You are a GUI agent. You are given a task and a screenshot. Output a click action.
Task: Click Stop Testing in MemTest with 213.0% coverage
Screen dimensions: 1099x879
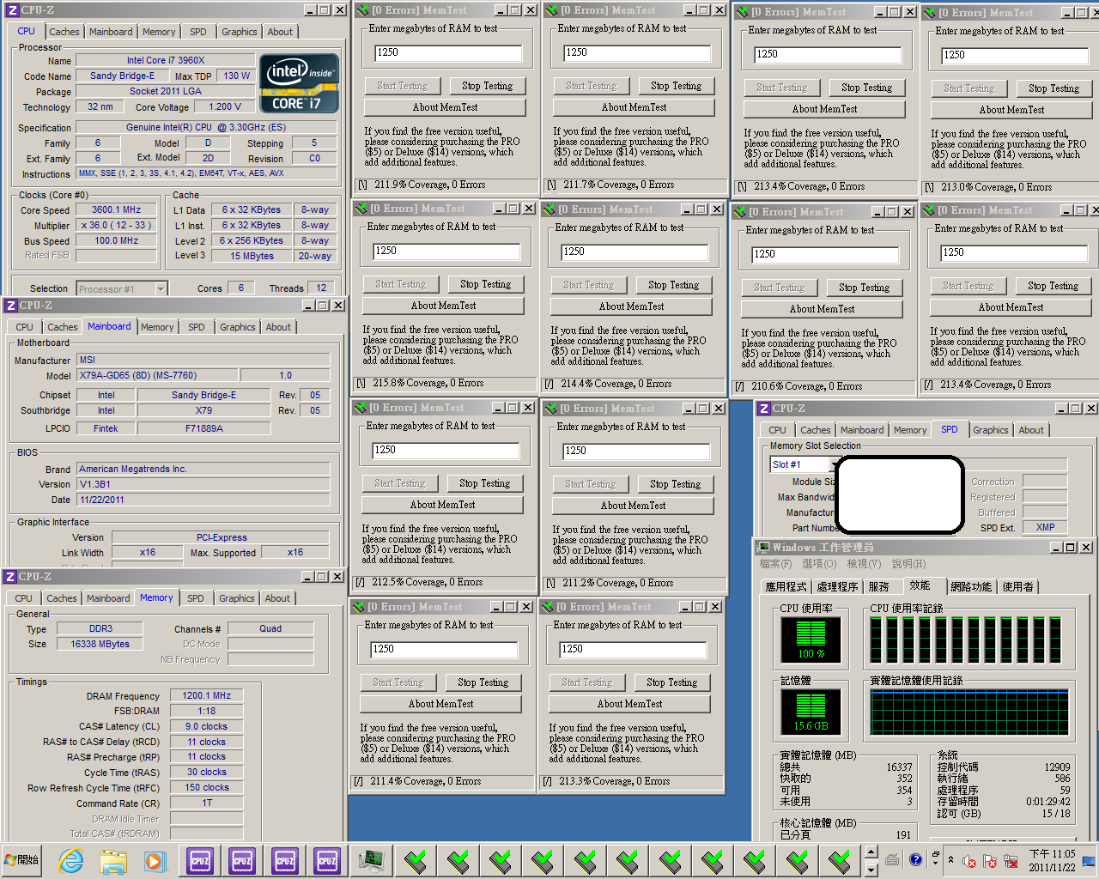click(x=1053, y=88)
